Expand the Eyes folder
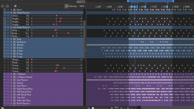Image resolution: width=194 pixels, height=109 pixels. click(x=11, y=39)
